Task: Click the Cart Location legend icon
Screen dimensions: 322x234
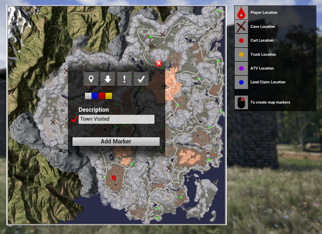Action: (241, 40)
